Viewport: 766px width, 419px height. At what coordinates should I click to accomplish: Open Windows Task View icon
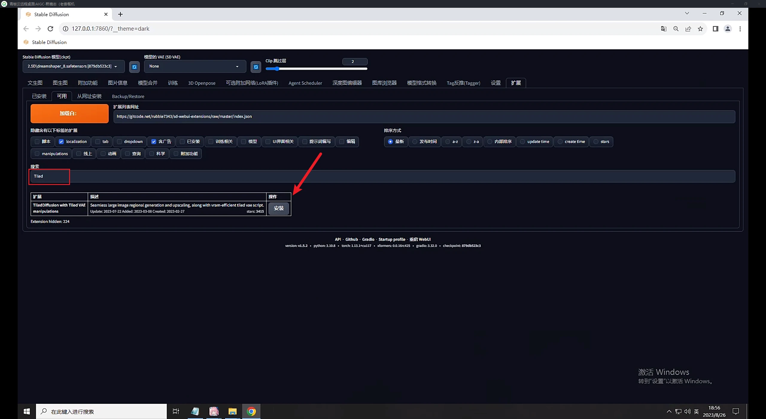tap(176, 412)
